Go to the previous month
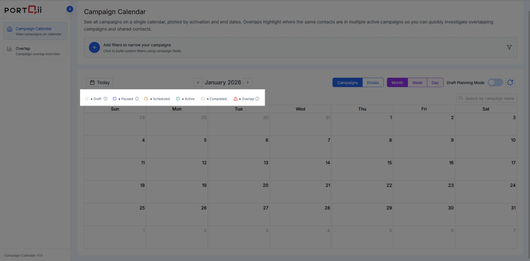The image size is (530, 261). [x=198, y=83]
